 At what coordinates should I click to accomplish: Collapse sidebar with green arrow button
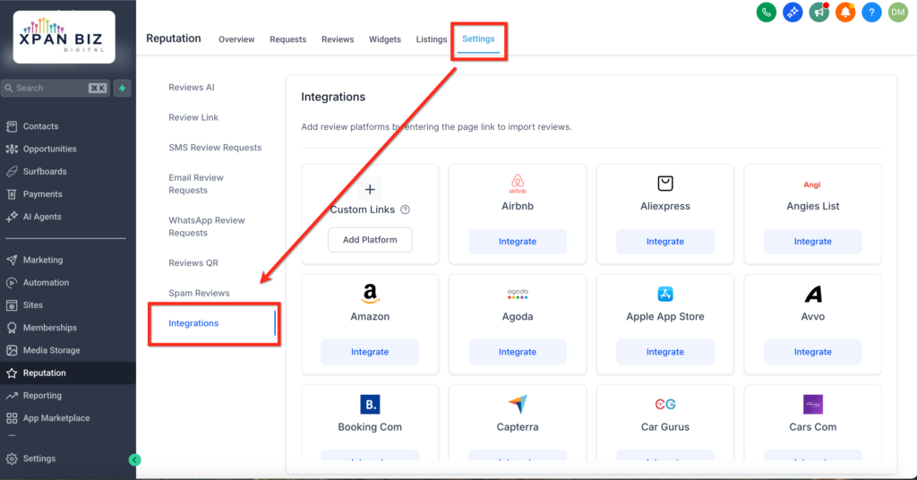(x=135, y=459)
